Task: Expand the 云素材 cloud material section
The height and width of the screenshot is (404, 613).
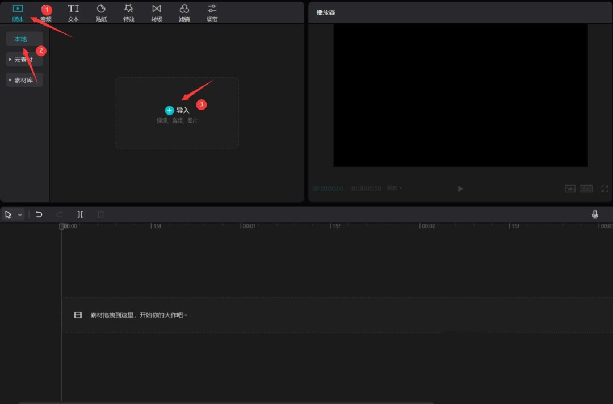Action: coord(24,60)
